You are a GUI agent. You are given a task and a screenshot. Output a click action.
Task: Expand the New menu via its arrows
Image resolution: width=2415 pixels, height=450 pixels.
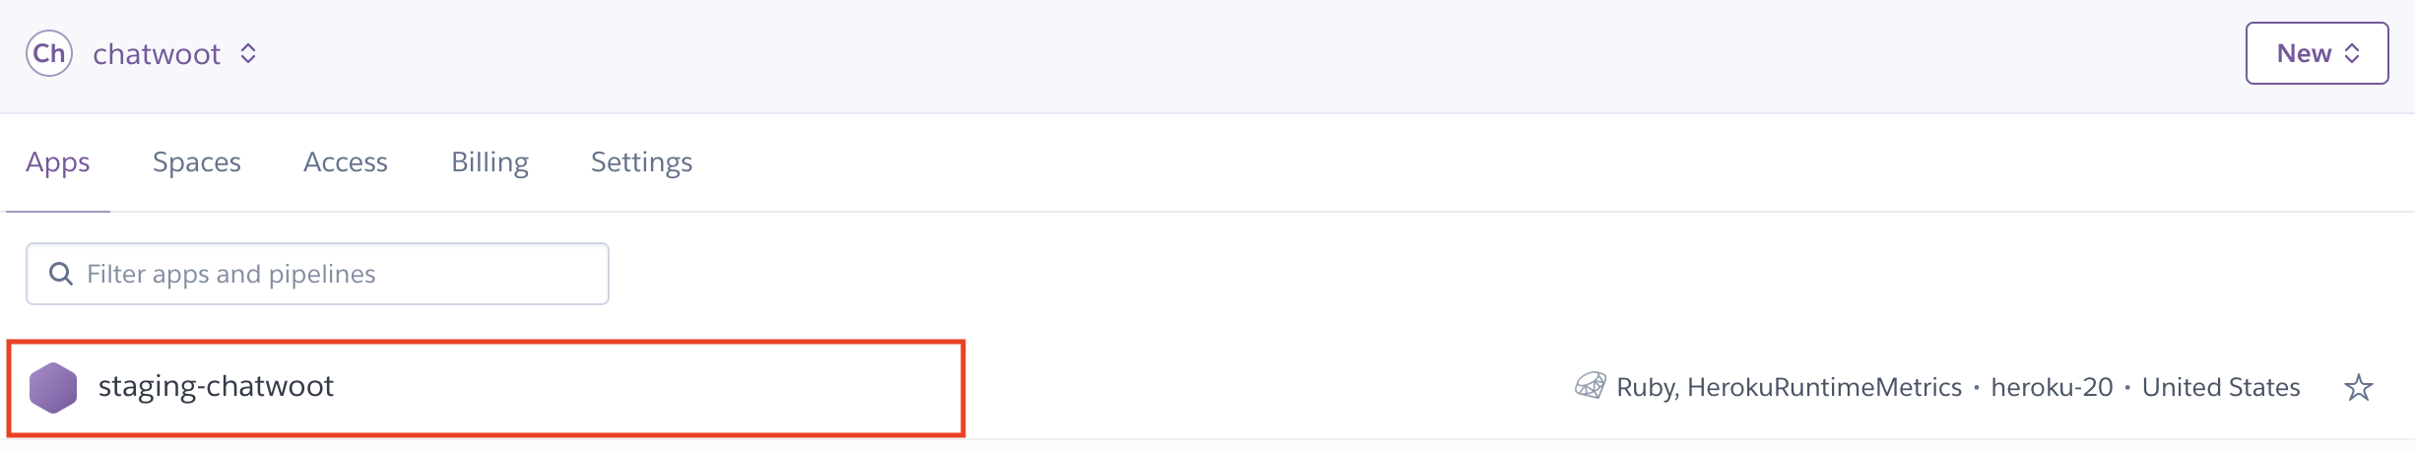[x=2353, y=53]
